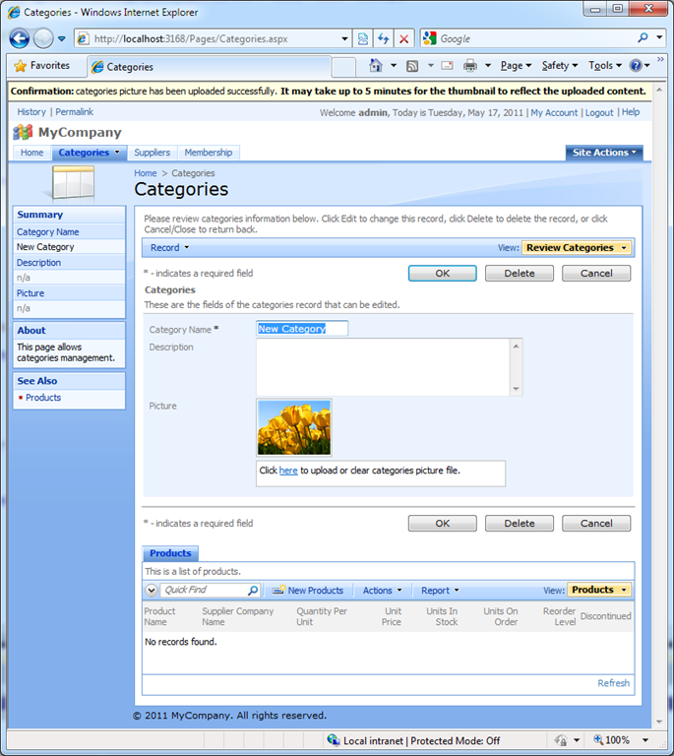Open the Membership tab
This screenshot has width=674, height=756.
click(x=209, y=153)
